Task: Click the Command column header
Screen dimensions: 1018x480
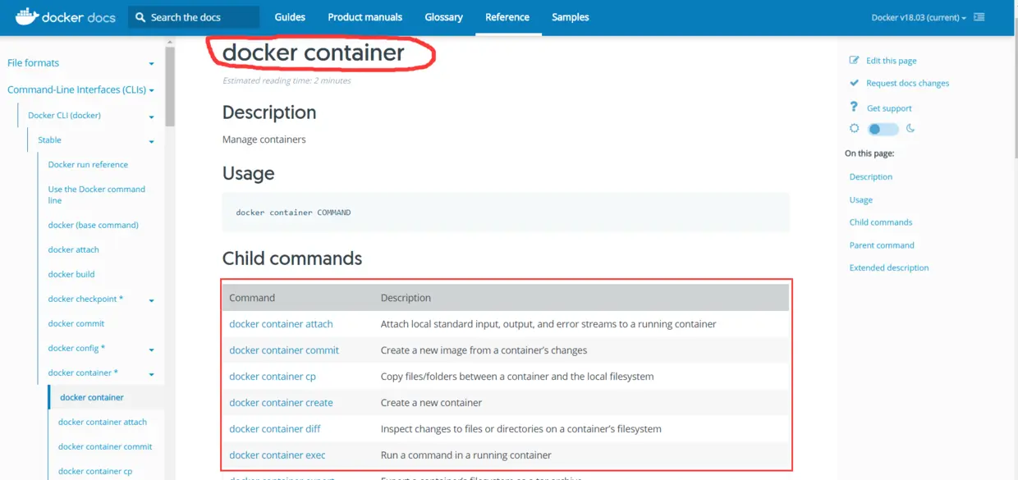Action: [x=252, y=298]
